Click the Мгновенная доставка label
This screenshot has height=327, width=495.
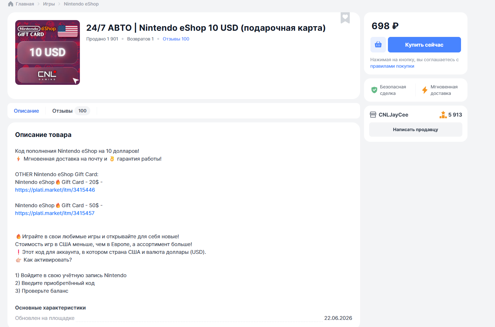click(x=444, y=90)
